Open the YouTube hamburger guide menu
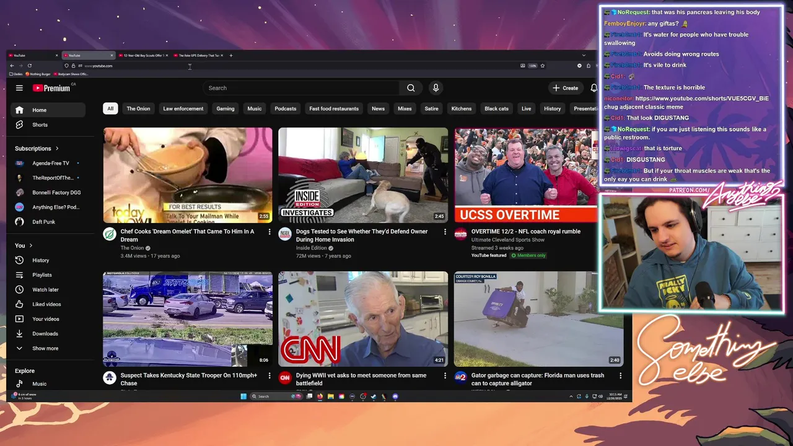Image resolution: width=793 pixels, height=446 pixels. (19, 88)
